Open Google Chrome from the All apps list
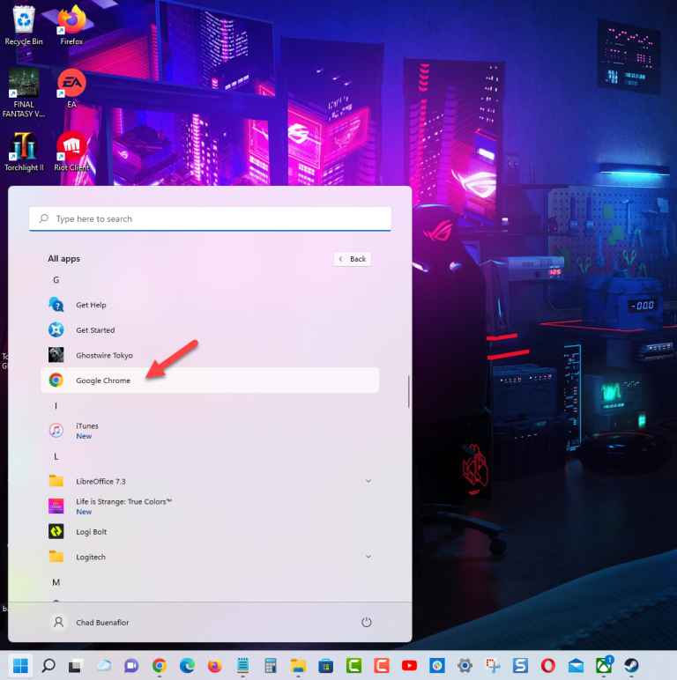The height and width of the screenshot is (680, 677). coord(210,381)
